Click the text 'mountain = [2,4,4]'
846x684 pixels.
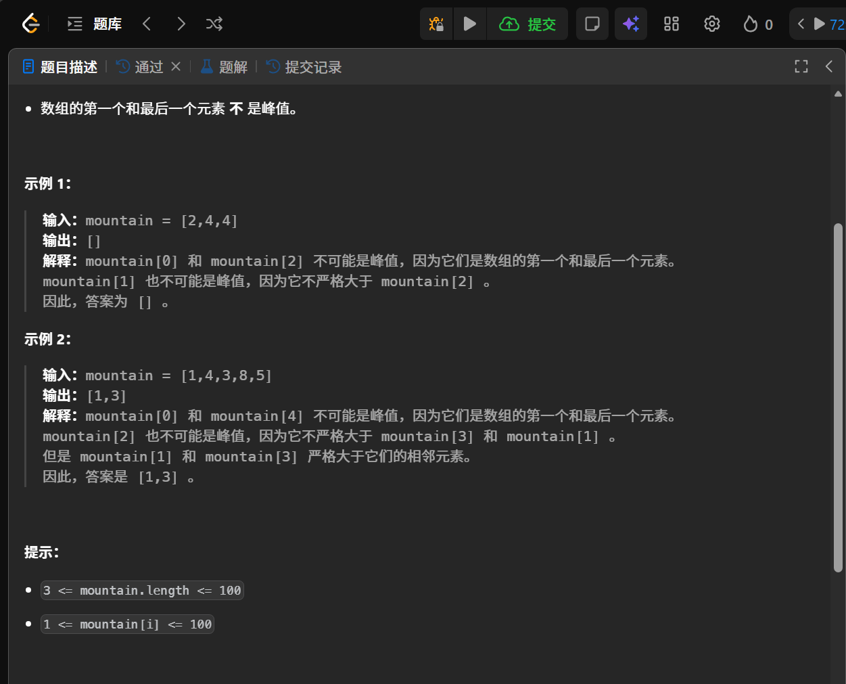coord(162,221)
